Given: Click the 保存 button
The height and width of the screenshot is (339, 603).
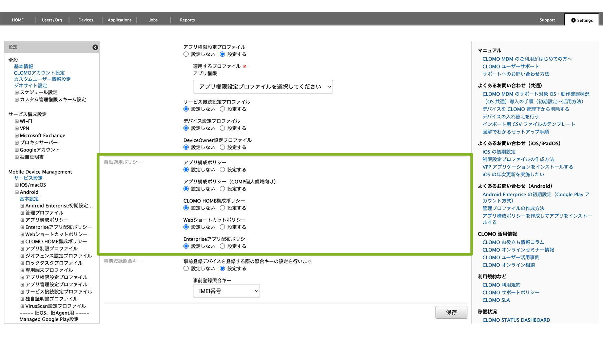Looking at the screenshot, I should [451, 312].
